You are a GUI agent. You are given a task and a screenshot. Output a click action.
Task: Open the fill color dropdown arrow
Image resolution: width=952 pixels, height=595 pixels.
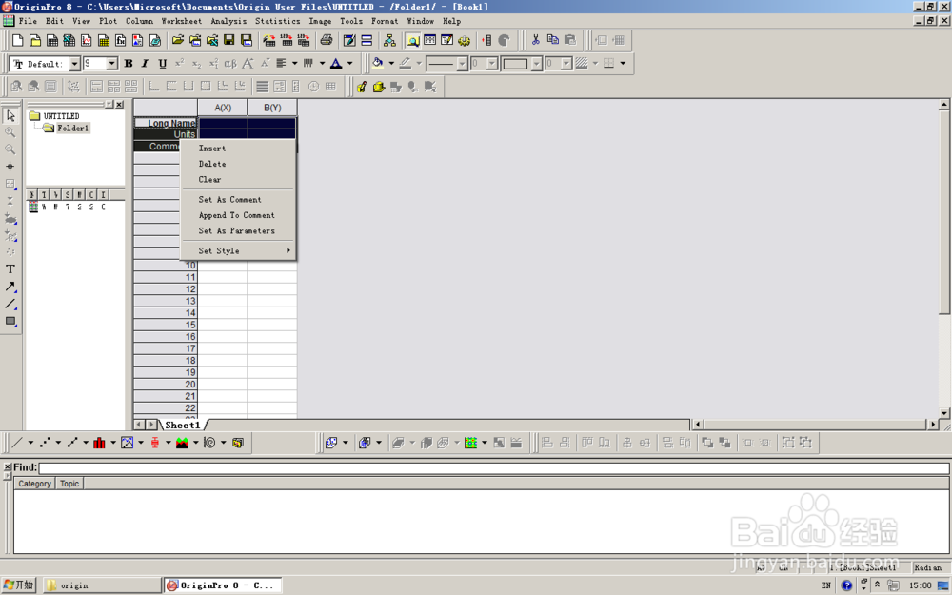pos(391,63)
